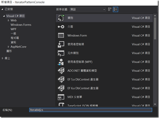
Task: Select the 一般 category
Action: (13, 34)
